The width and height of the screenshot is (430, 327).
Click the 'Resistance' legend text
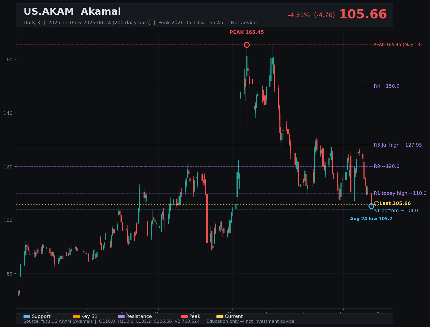(x=139, y=316)
